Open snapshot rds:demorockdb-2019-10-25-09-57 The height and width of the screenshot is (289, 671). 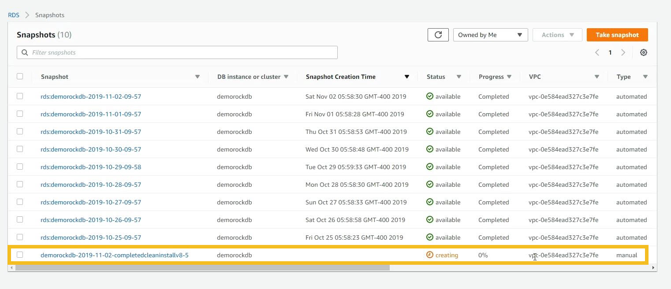pyautogui.click(x=91, y=237)
